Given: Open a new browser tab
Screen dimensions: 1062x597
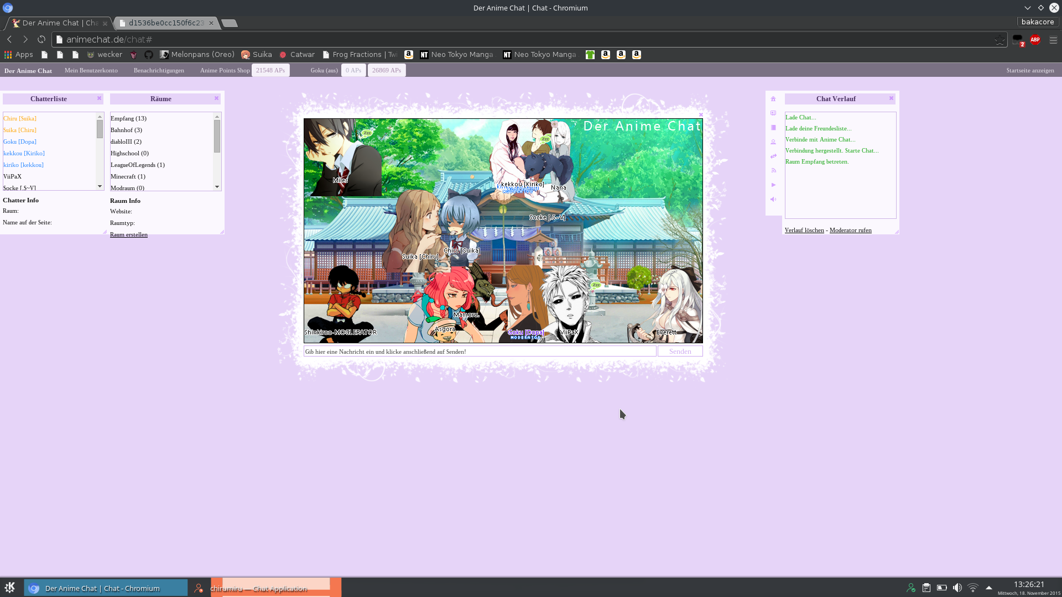Looking at the screenshot, I should coord(229,23).
